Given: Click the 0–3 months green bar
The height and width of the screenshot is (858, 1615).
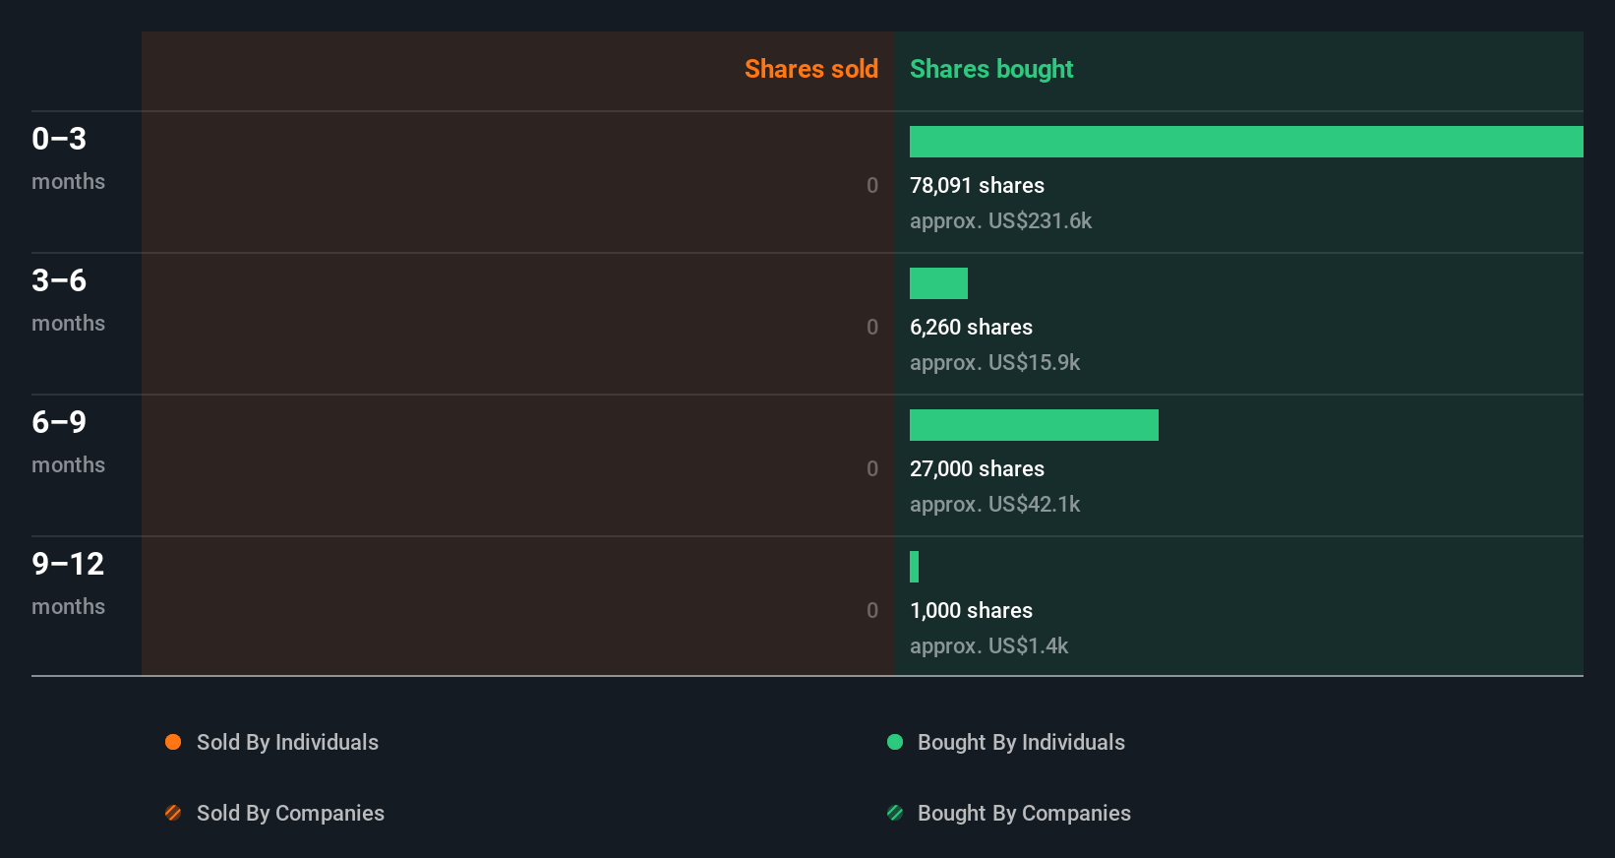Looking at the screenshot, I should click(1246, 142).
